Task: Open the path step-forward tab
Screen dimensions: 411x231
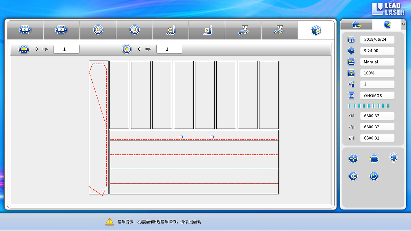Action: click(x=207, y=30)
